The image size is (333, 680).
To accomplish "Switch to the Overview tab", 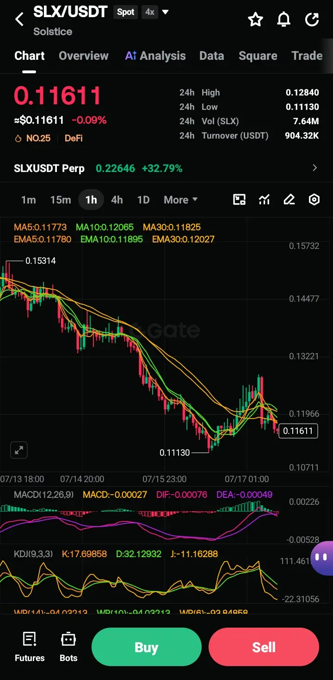I will [84, 56].
